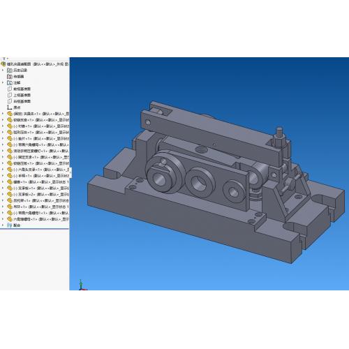Click the part icon of 铰链支座<1>
This screenshot has width=349, height=349.
[10, 120]
